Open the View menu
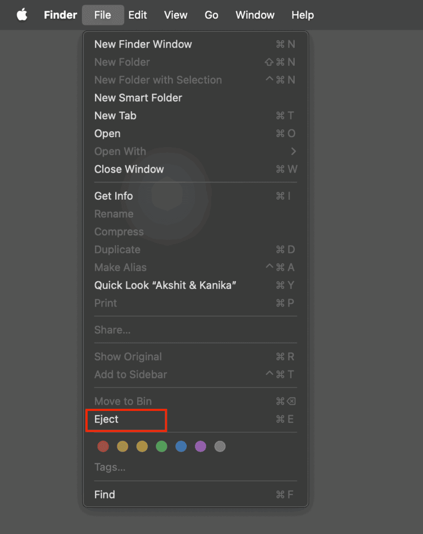Viewport: 423px width, 534px height. pos(175,15)
